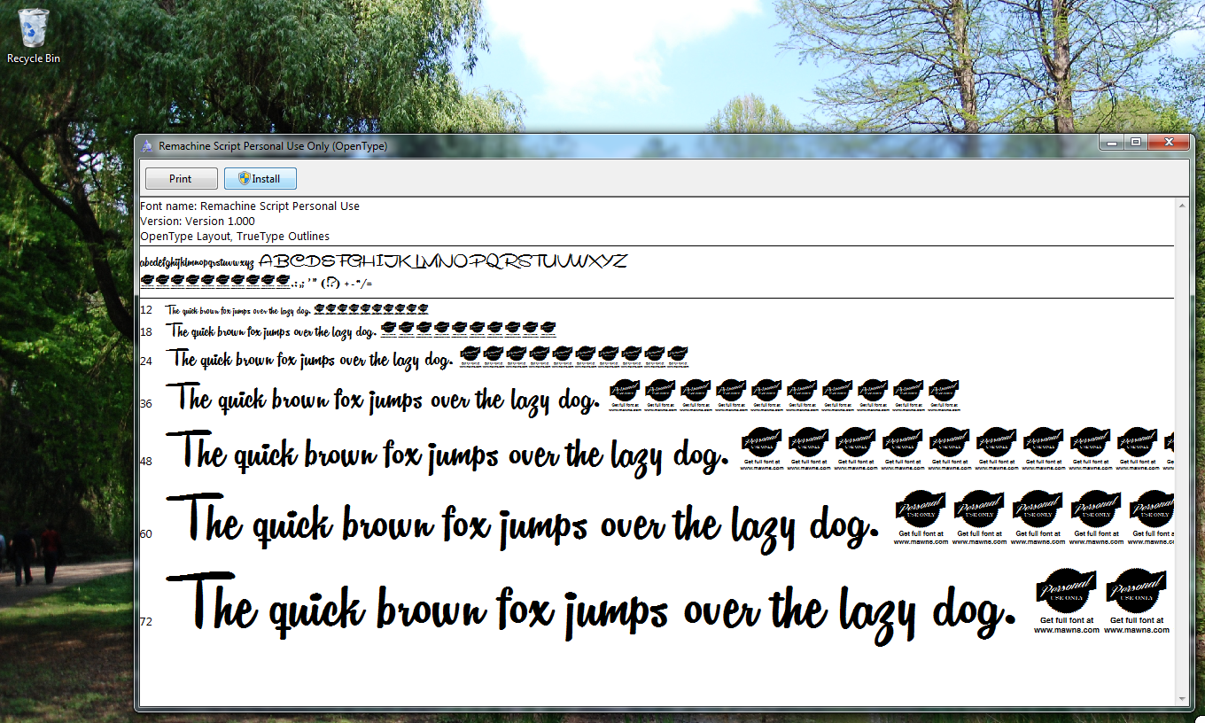The width and height of the screenshot is (1205, 723).
Task: Maximize the font viewer window
Action: coord(1135,142)
